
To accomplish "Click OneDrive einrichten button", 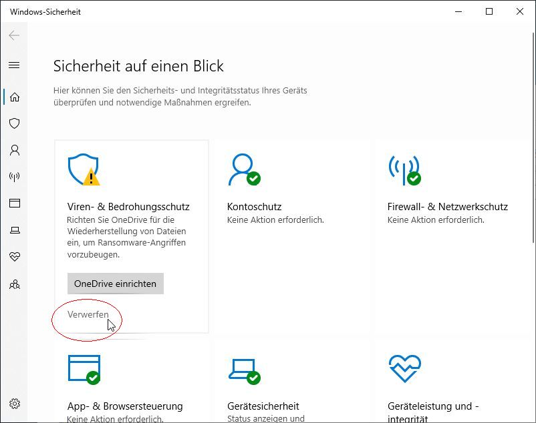I will [116, 284].
